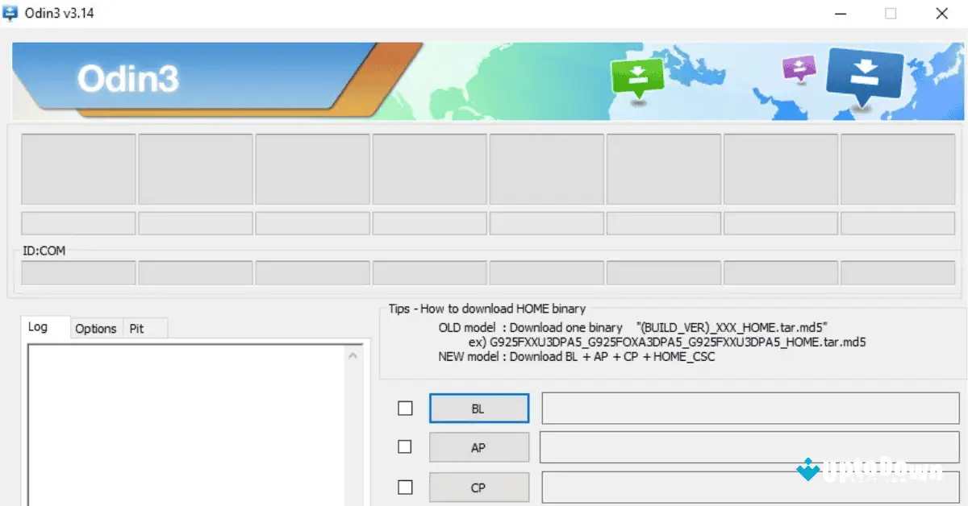Switch to the Options tab
This screenshot has width=968, height=506.
(x=95, y=329)
